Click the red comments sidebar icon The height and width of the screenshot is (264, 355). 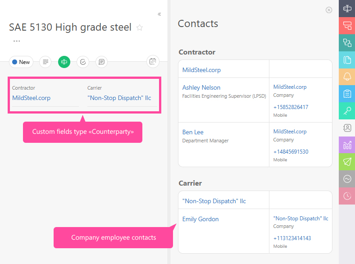point(347,26)
